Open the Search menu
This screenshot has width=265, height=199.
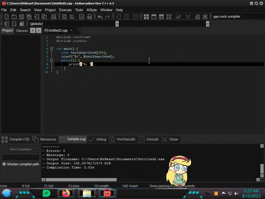pos(25,10)
